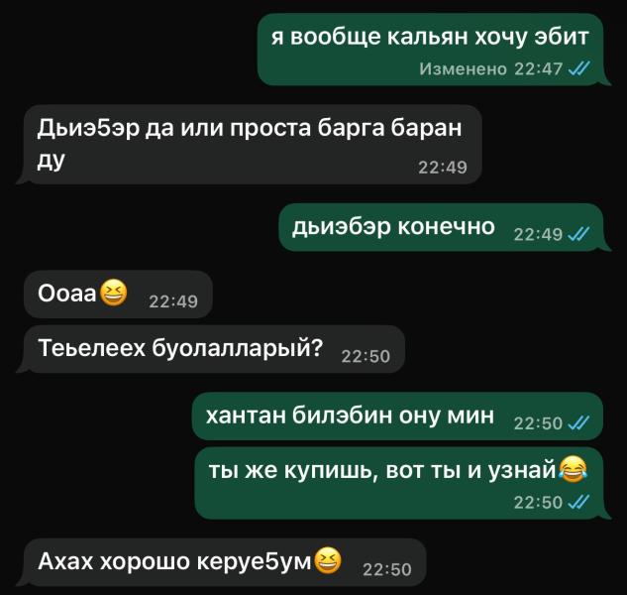Click the tears-of-joy emoji after 'узнай'
The width and height of the screenshot is (627, 595).
click(x=574, y=469)
